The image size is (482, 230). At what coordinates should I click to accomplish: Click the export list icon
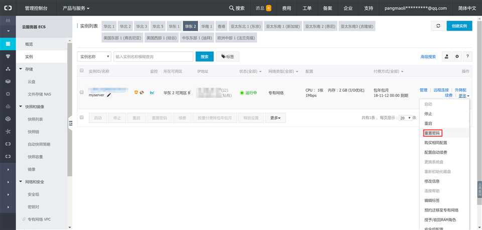(447, 57)
